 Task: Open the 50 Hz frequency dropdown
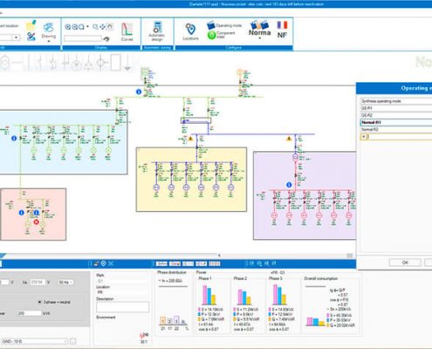point(65,282)
